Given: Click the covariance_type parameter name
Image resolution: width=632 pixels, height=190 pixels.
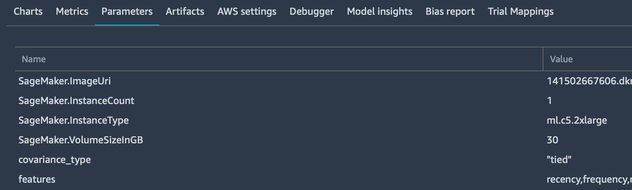Looking at the screenshot, I should tap(55, 160).
